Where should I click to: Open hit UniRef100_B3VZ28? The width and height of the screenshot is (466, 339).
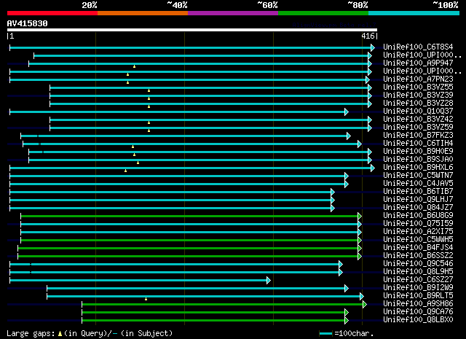(x=418, y=104)
